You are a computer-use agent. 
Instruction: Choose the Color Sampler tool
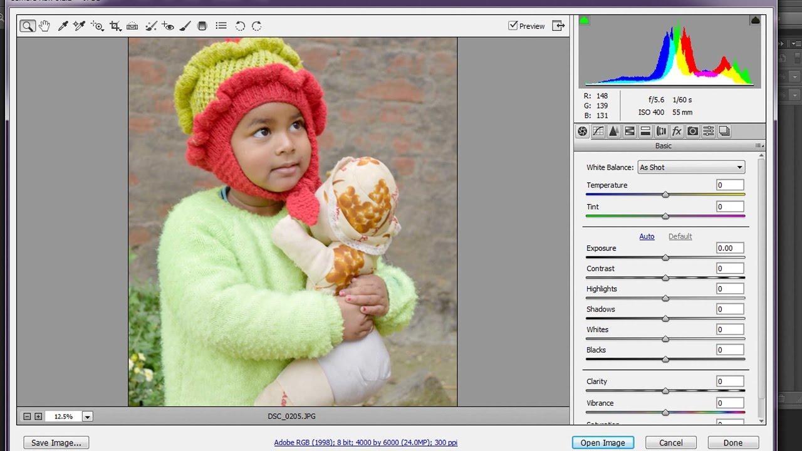[x=79, y=26]
